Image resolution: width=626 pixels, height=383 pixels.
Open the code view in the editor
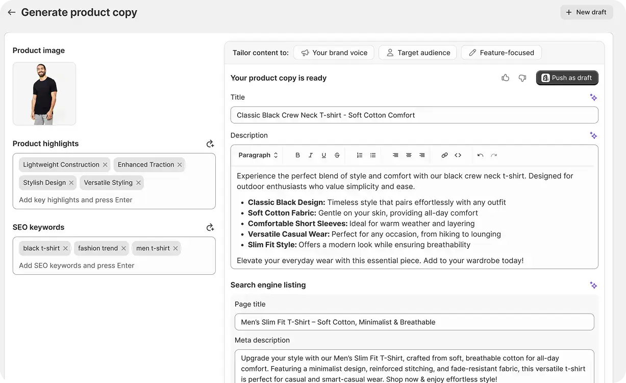point(457,155)
